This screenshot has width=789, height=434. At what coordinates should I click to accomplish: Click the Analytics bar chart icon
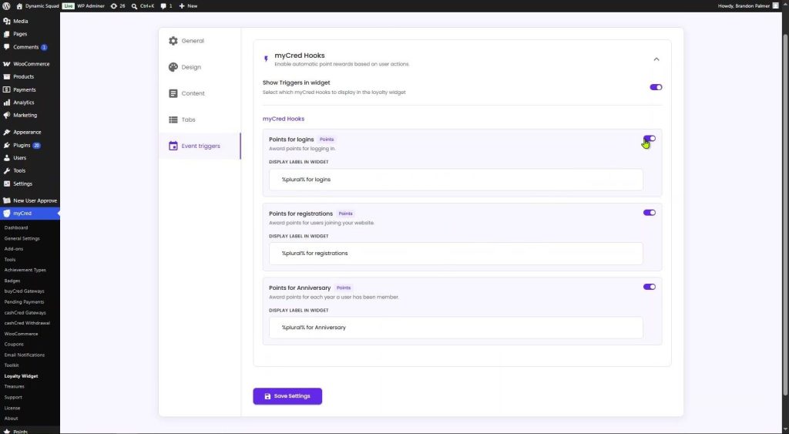click(x=6, y=103)
